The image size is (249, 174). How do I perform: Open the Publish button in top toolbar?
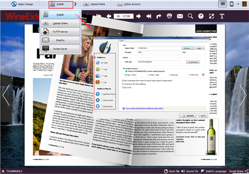point(61,4)
